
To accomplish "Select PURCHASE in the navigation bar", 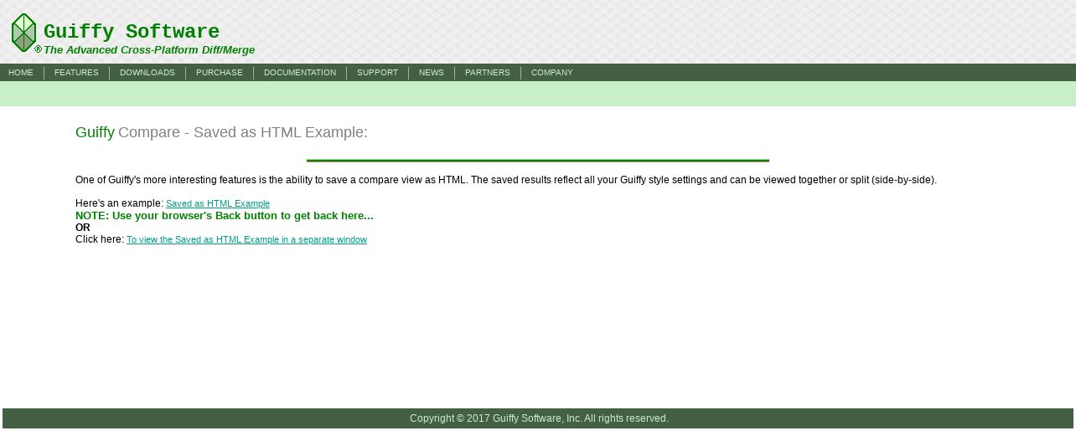I will click(220, 73).
